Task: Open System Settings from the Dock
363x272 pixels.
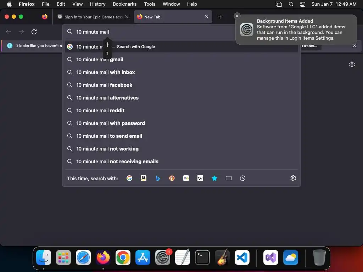Action: tap(162, 257)
